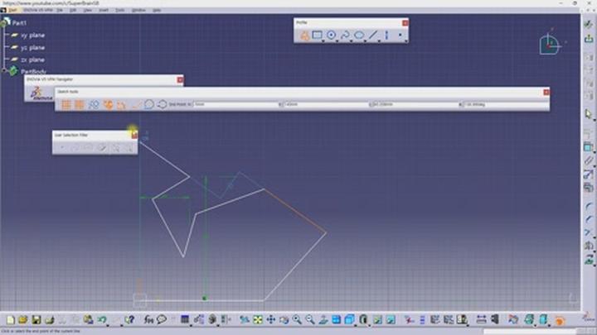This screenshot has width=597, height=335.
Task: Select xy plane in the tree
Action: pyautogui.click(x=32, y=36)
